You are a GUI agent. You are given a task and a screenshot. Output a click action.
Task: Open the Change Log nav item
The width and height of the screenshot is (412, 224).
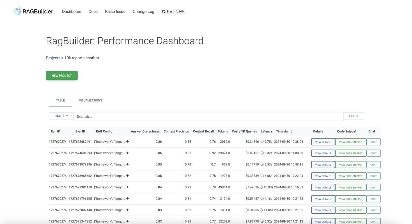[x=143, y=11]
